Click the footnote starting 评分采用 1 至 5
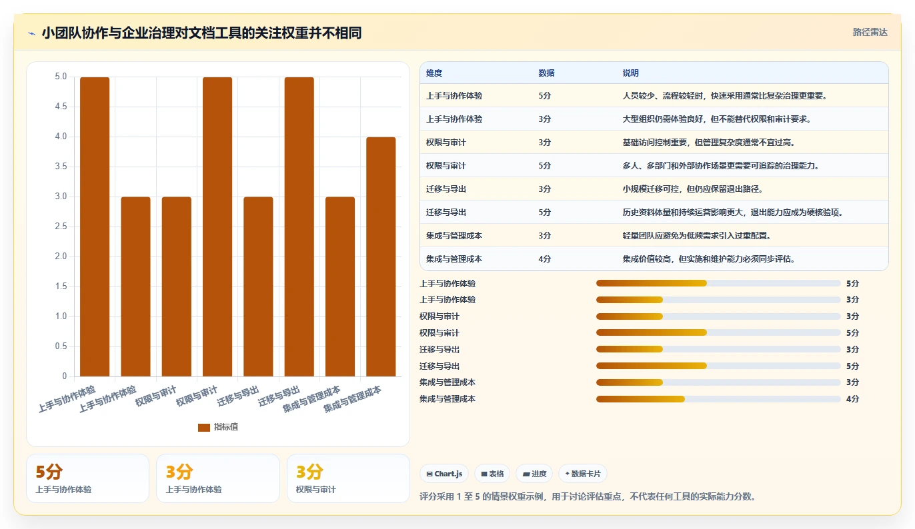Viewport: 915px width, 529px height. click(588, 496)
